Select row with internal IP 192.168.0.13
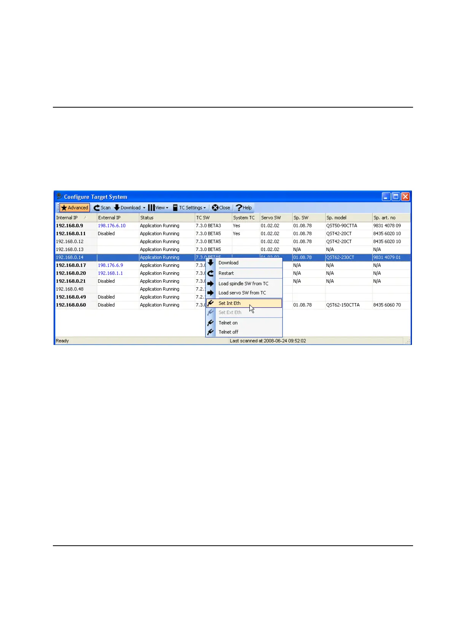 pyautogui.click(x=233, y=250)
